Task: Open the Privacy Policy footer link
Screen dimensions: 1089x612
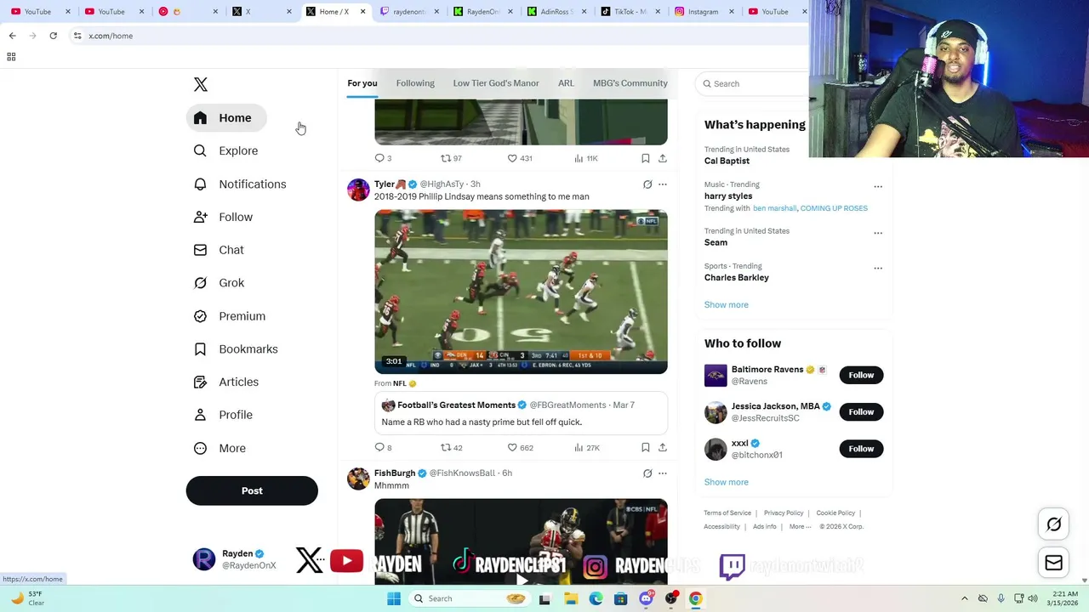Action: [784, 513]
